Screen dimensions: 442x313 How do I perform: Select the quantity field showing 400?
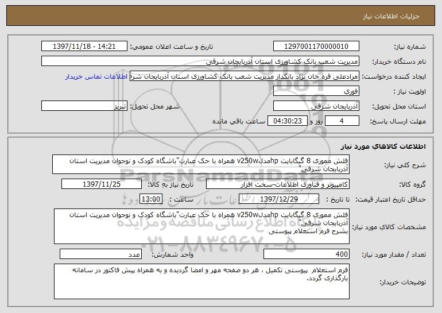[x=307, y=254]
